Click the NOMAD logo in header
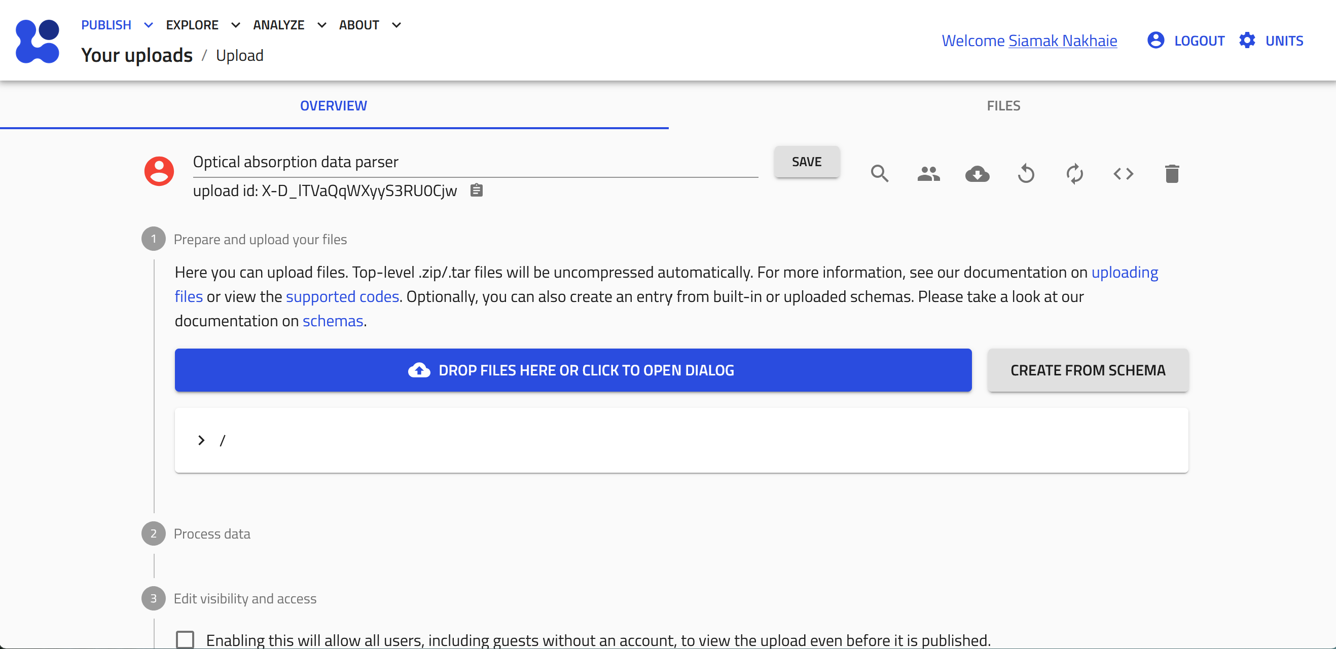The image size is (1336, 649). (38, 41)
